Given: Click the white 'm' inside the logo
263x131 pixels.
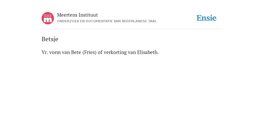Looking at the screenshot, I should 48,20.
